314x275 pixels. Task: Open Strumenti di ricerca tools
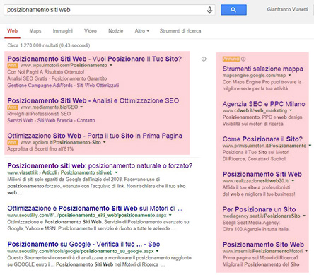(180, 31)
